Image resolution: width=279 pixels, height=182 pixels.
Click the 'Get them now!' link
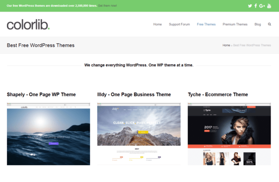point(108,6)
